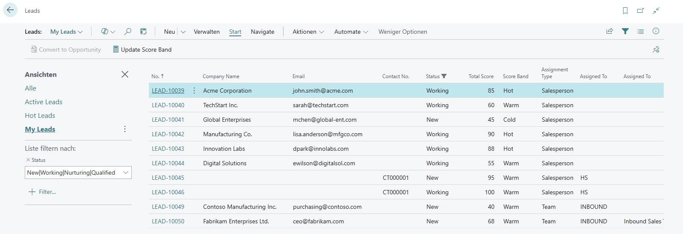683x234 pixels.
Task: Expand the Aktionen menu
Action: click(308, 32)
